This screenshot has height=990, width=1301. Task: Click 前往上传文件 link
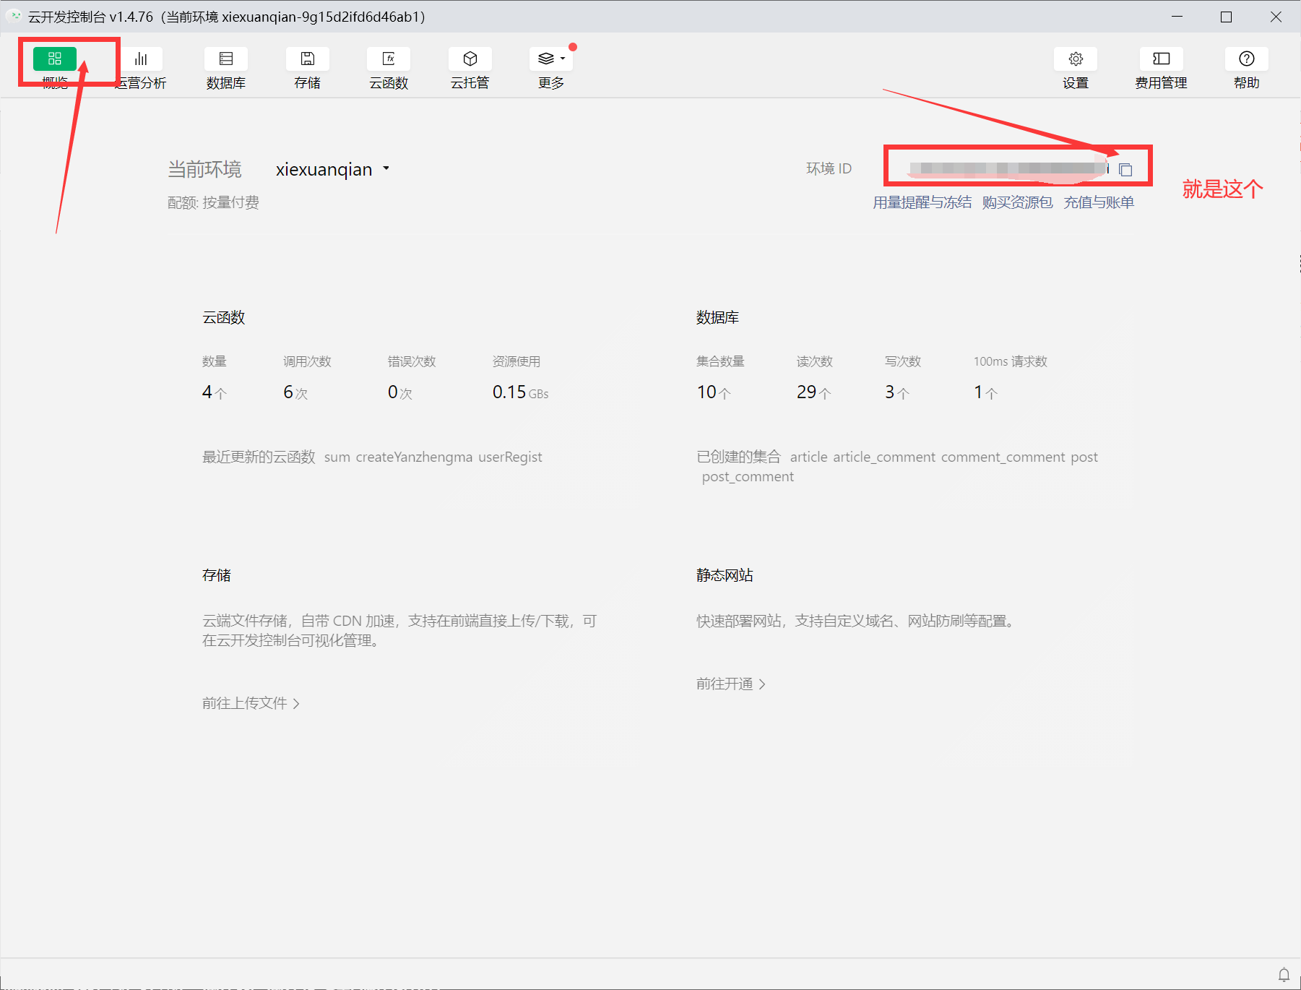tap(251, 703)
